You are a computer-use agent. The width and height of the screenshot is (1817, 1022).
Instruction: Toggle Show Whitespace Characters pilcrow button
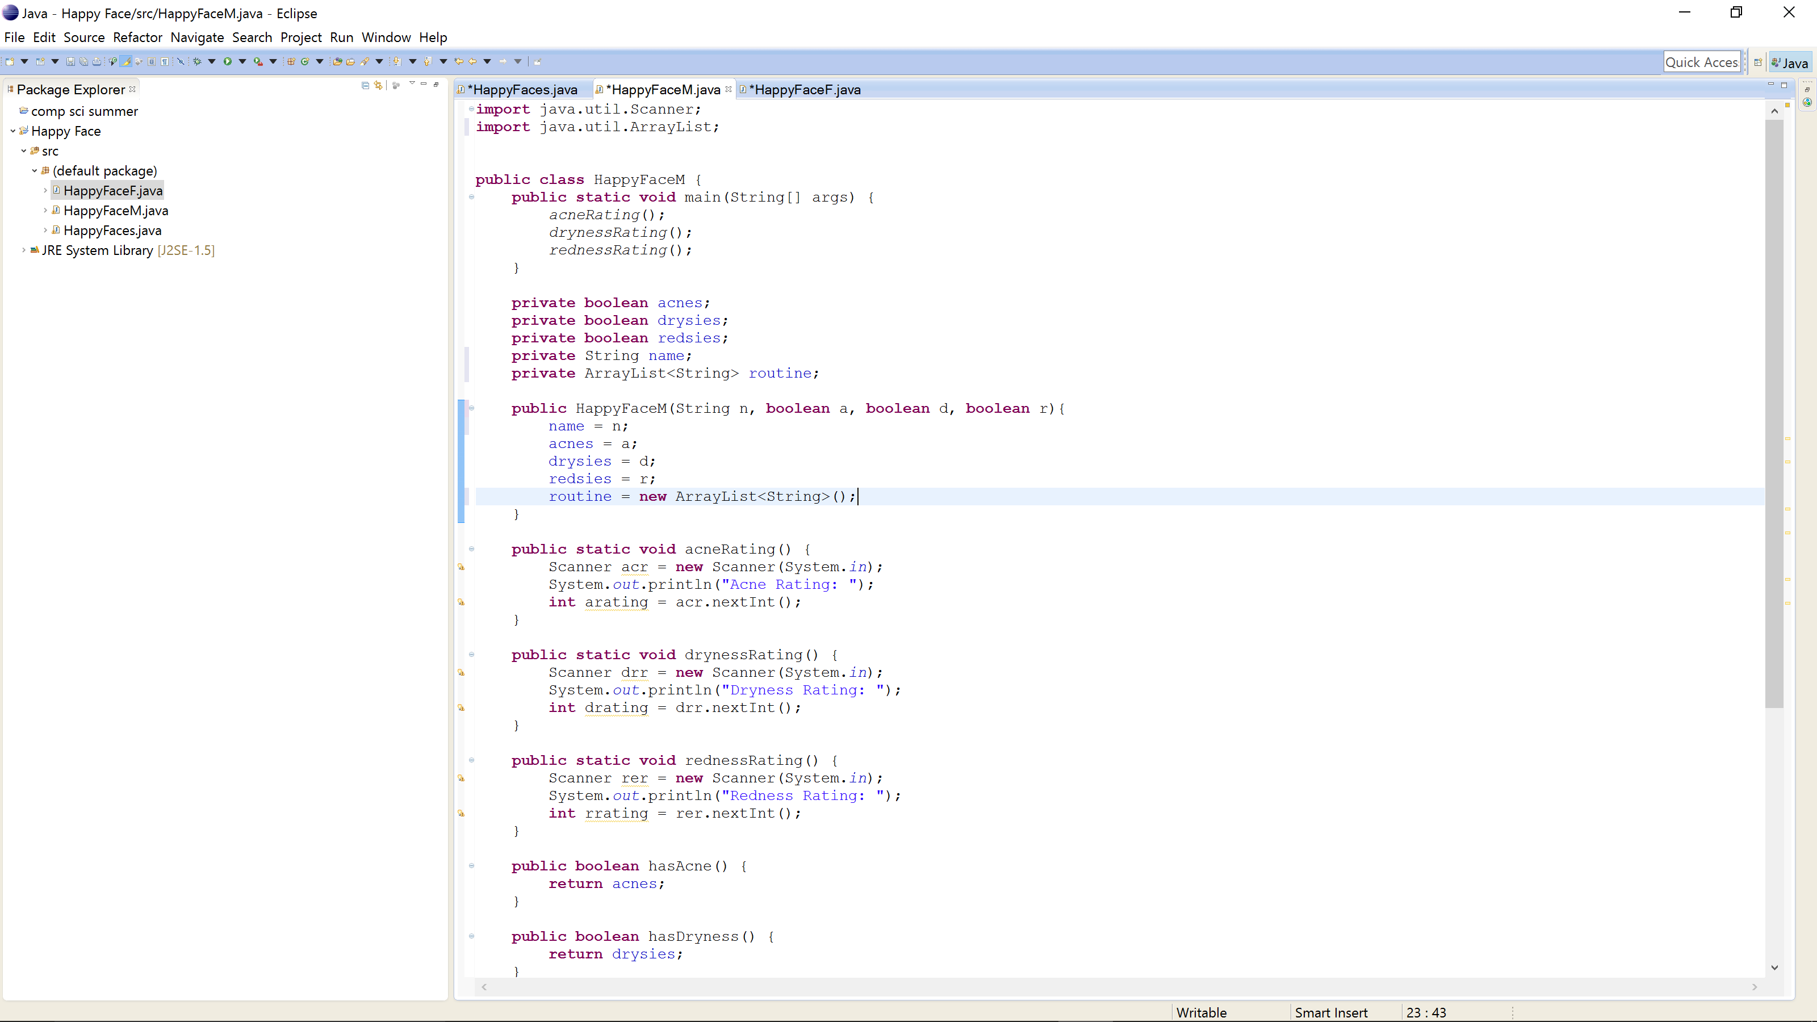(x=164, y=62)
